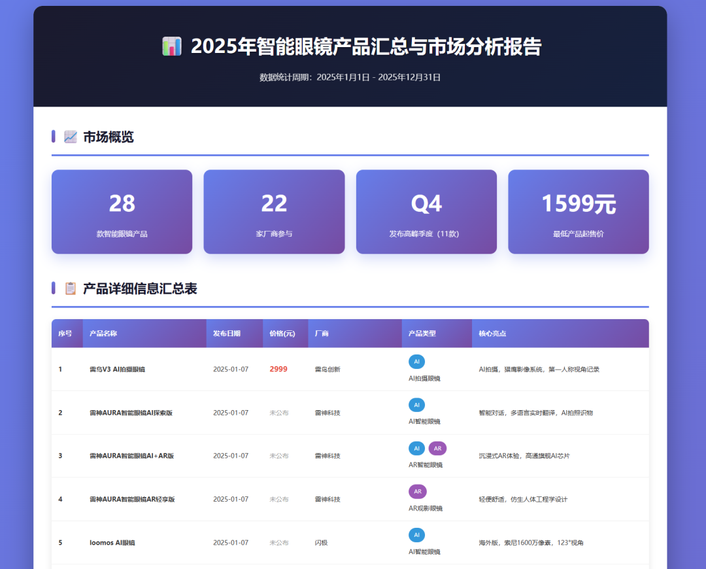The image size is (706, 569).
Task: Click the gradient card showing 1599元 最低产品起售价
Action: pyautogui.click(x=578, y=211)
